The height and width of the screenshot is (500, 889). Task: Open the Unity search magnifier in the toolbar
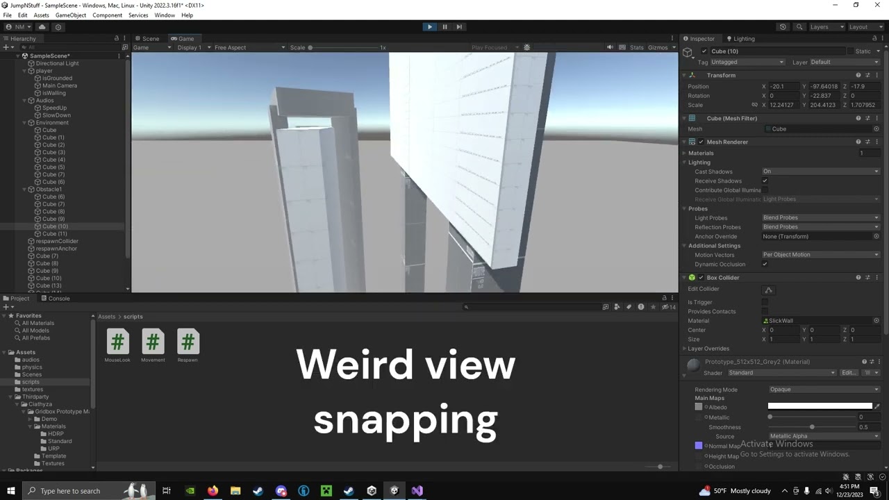799,27
